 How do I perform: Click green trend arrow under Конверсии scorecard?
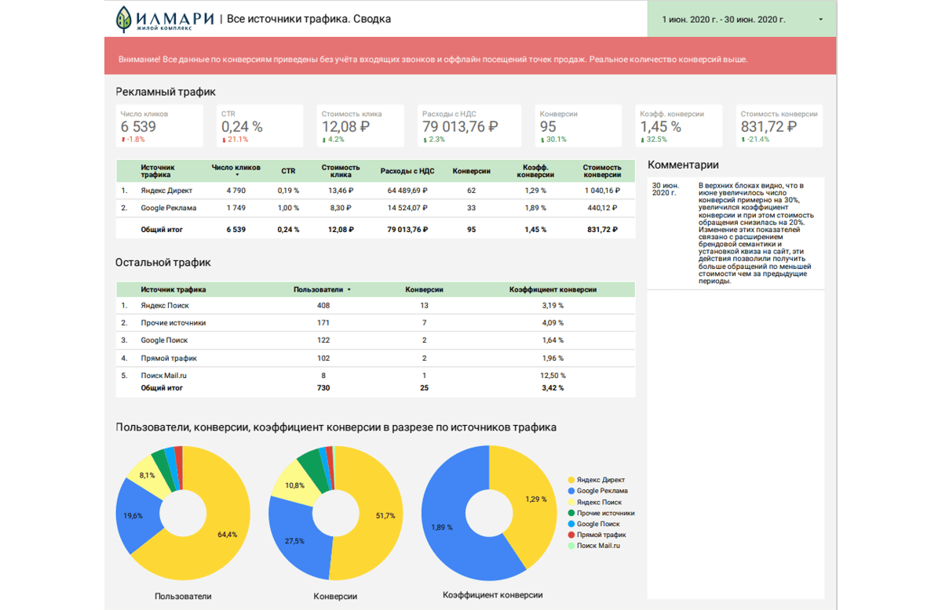point(542,140)
